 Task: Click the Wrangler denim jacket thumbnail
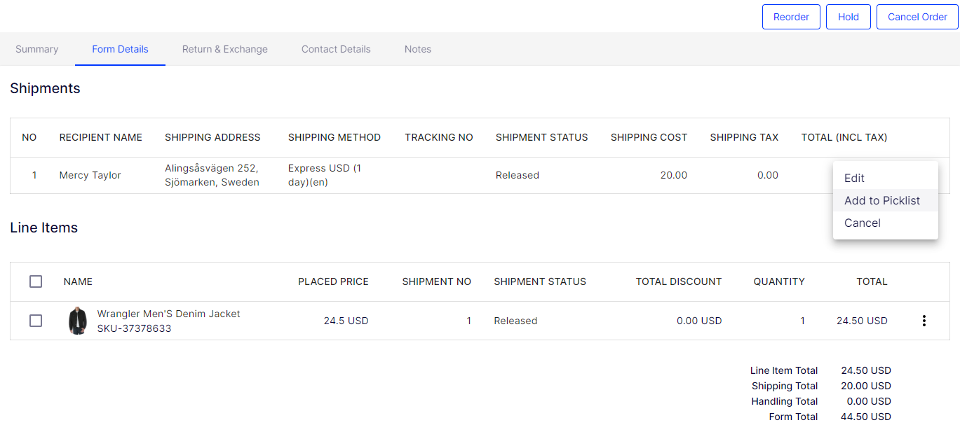(77, 321)
